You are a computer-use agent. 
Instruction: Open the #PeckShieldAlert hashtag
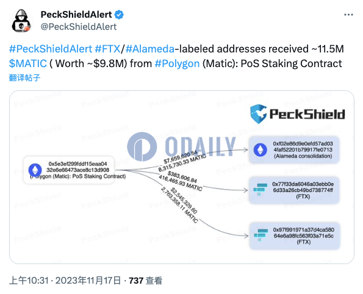coord(51,49)
